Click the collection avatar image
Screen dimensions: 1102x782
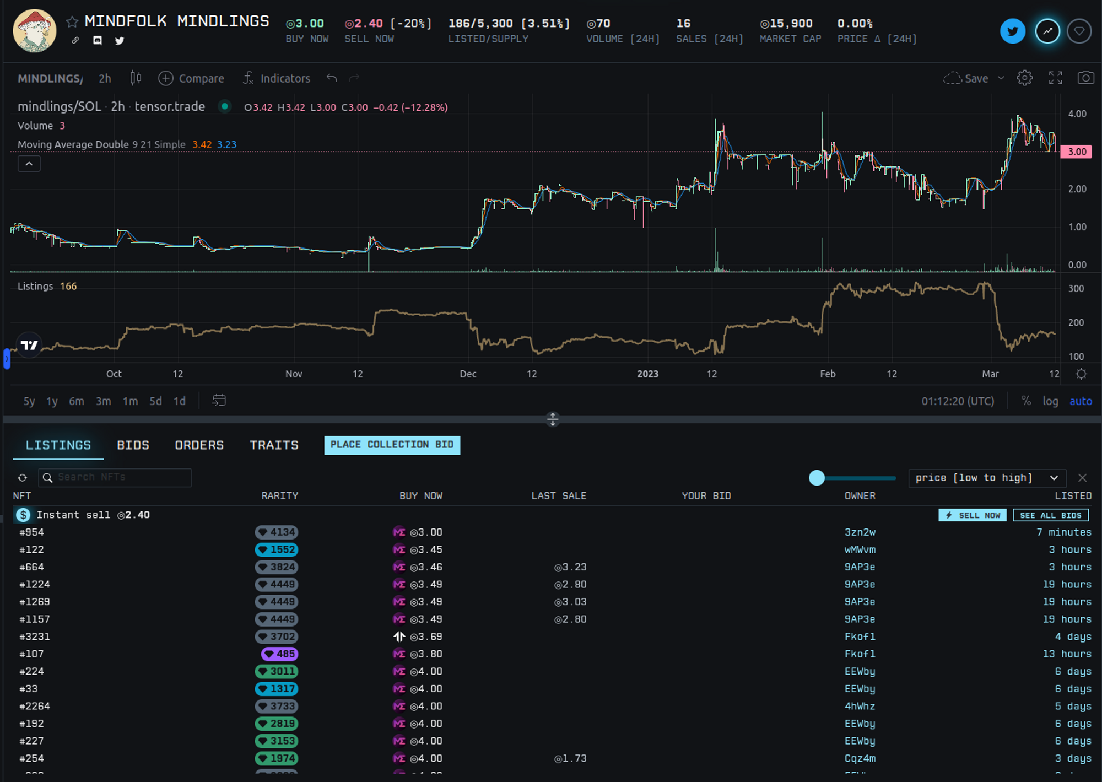[35, 31]
